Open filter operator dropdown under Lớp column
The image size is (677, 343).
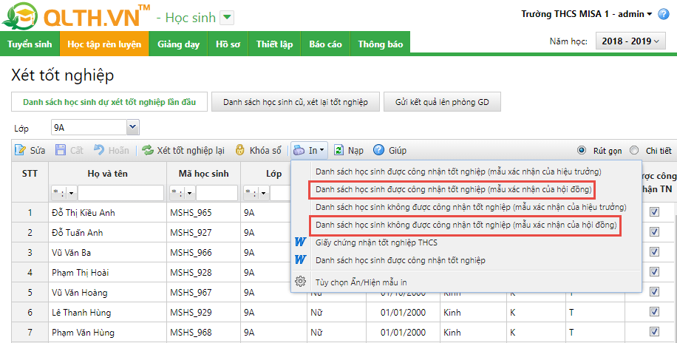tap(256, 193)
